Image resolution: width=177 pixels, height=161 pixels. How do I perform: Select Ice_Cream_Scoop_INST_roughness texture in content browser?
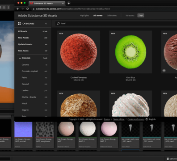click(x=45, y=135)
